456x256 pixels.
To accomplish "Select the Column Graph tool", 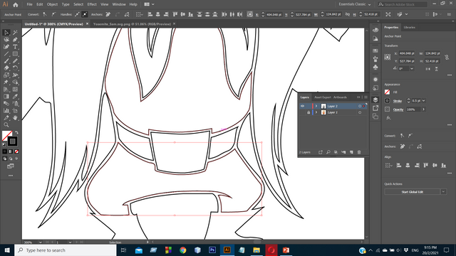I will tap(6, 111).
